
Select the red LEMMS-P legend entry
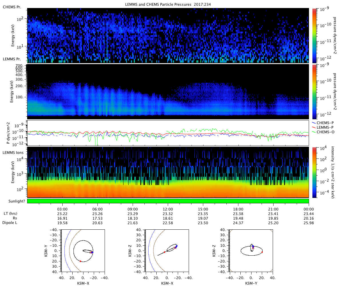(323, 127)
